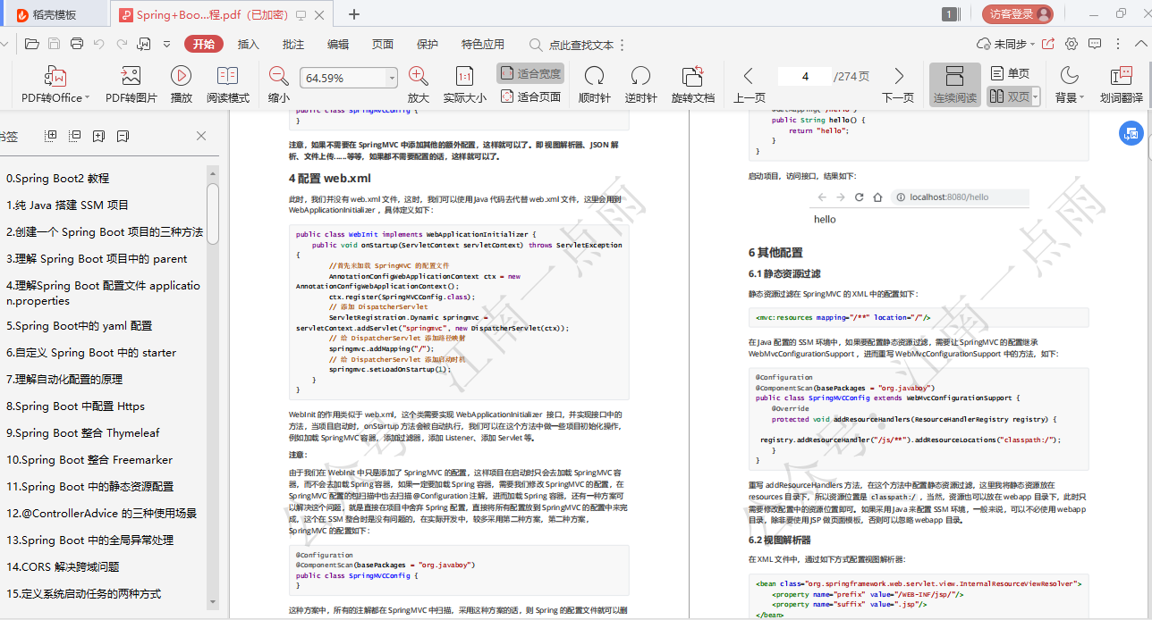Image resolution: width=1152 pixels, height=620 pixels.
Task: Toggle 连续阅读 continuous reading
Action: point(955,85)
